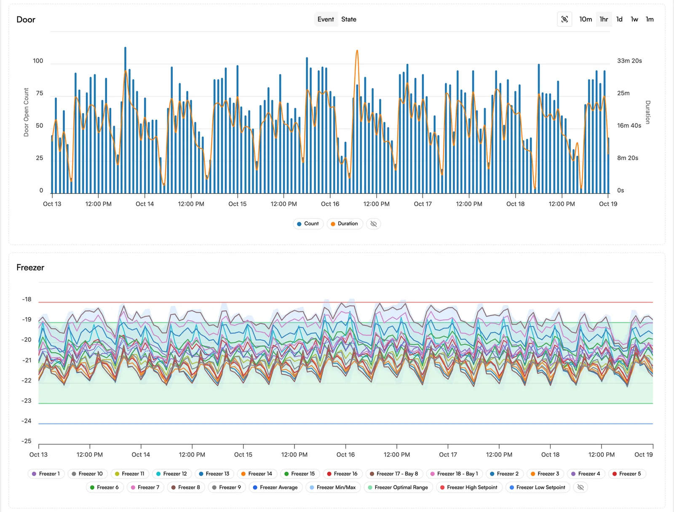Click the blue low setpoint line in Freezer chart
The width and height of the screenshot is (674, 512).
click(345, 424)
